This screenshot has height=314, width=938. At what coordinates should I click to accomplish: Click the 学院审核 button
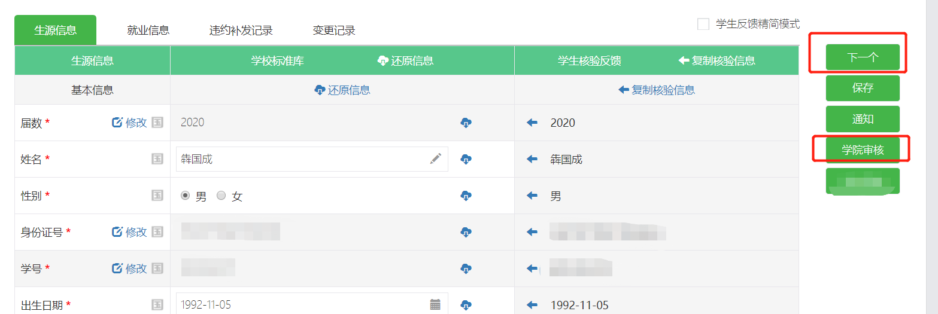pyautogui.click(x=862, y=150)
